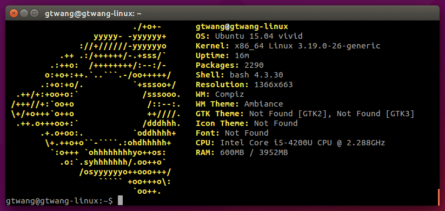Click the 'Kernel: x86_64 Linux 3.19.0-26-generic' line
The height and width of the screenshot is (211, 445).
click(288, 46)
